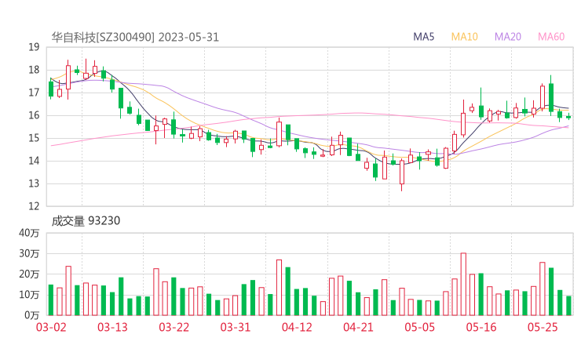Click the 05-25 date axis label

543,327
